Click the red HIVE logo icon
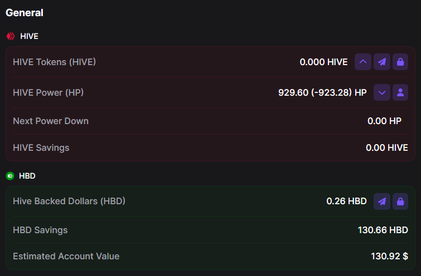 click(x=11, y=36)
